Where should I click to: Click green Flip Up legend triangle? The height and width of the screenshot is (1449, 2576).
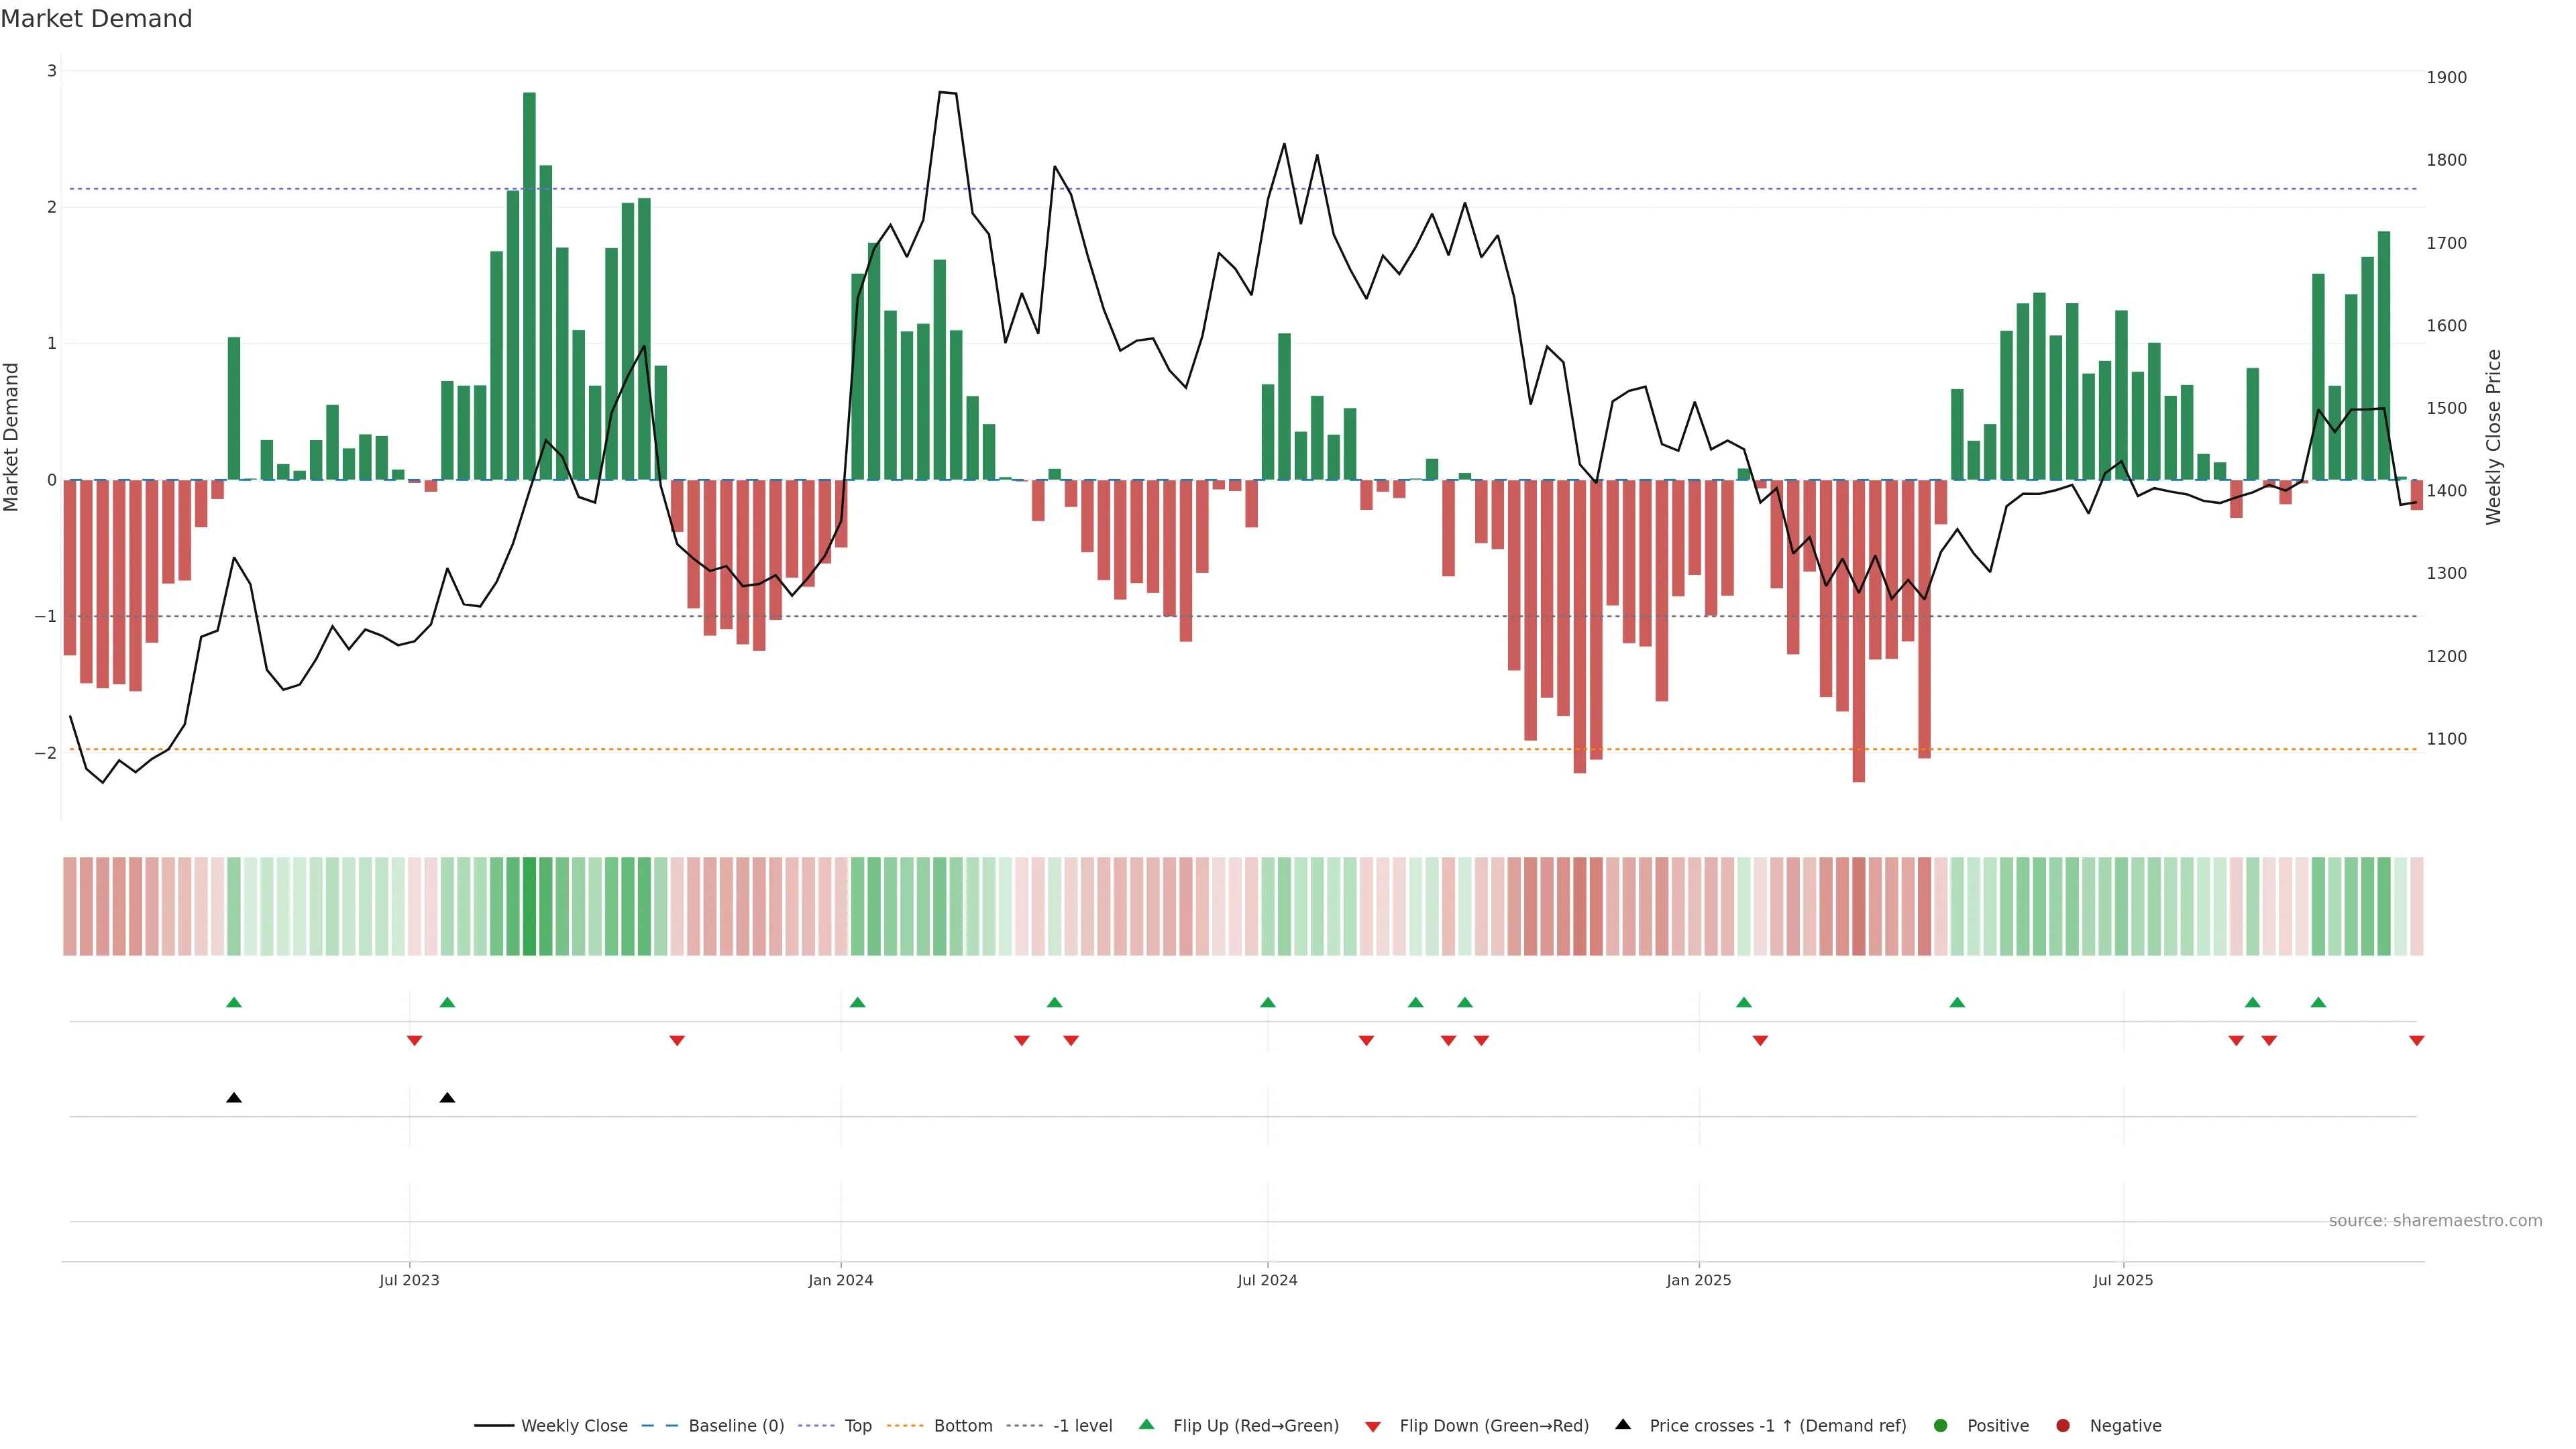[1147, 1424]
